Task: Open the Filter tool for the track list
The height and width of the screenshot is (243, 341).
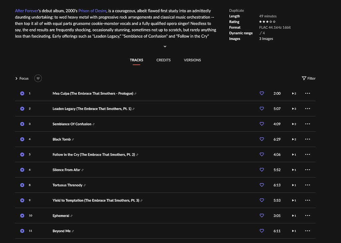Action: coord(308,78)
